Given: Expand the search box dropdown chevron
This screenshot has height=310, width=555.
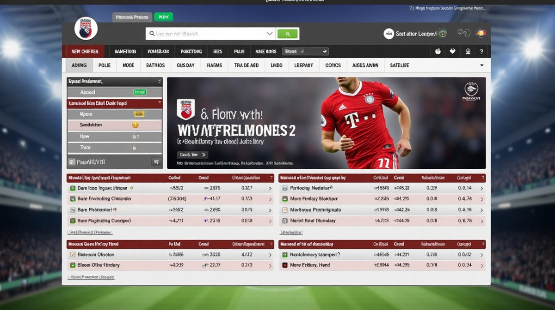Looking at the screenshot, I should click(x=270, y=34).
